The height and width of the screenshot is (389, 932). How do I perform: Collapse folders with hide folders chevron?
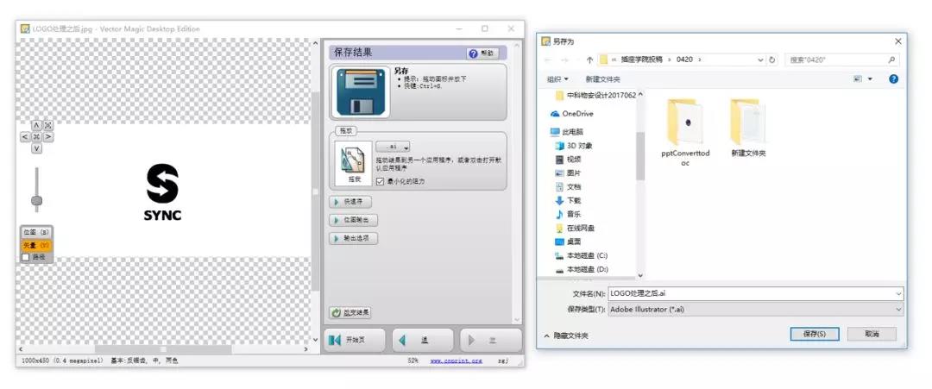click(x=547, y=335)
